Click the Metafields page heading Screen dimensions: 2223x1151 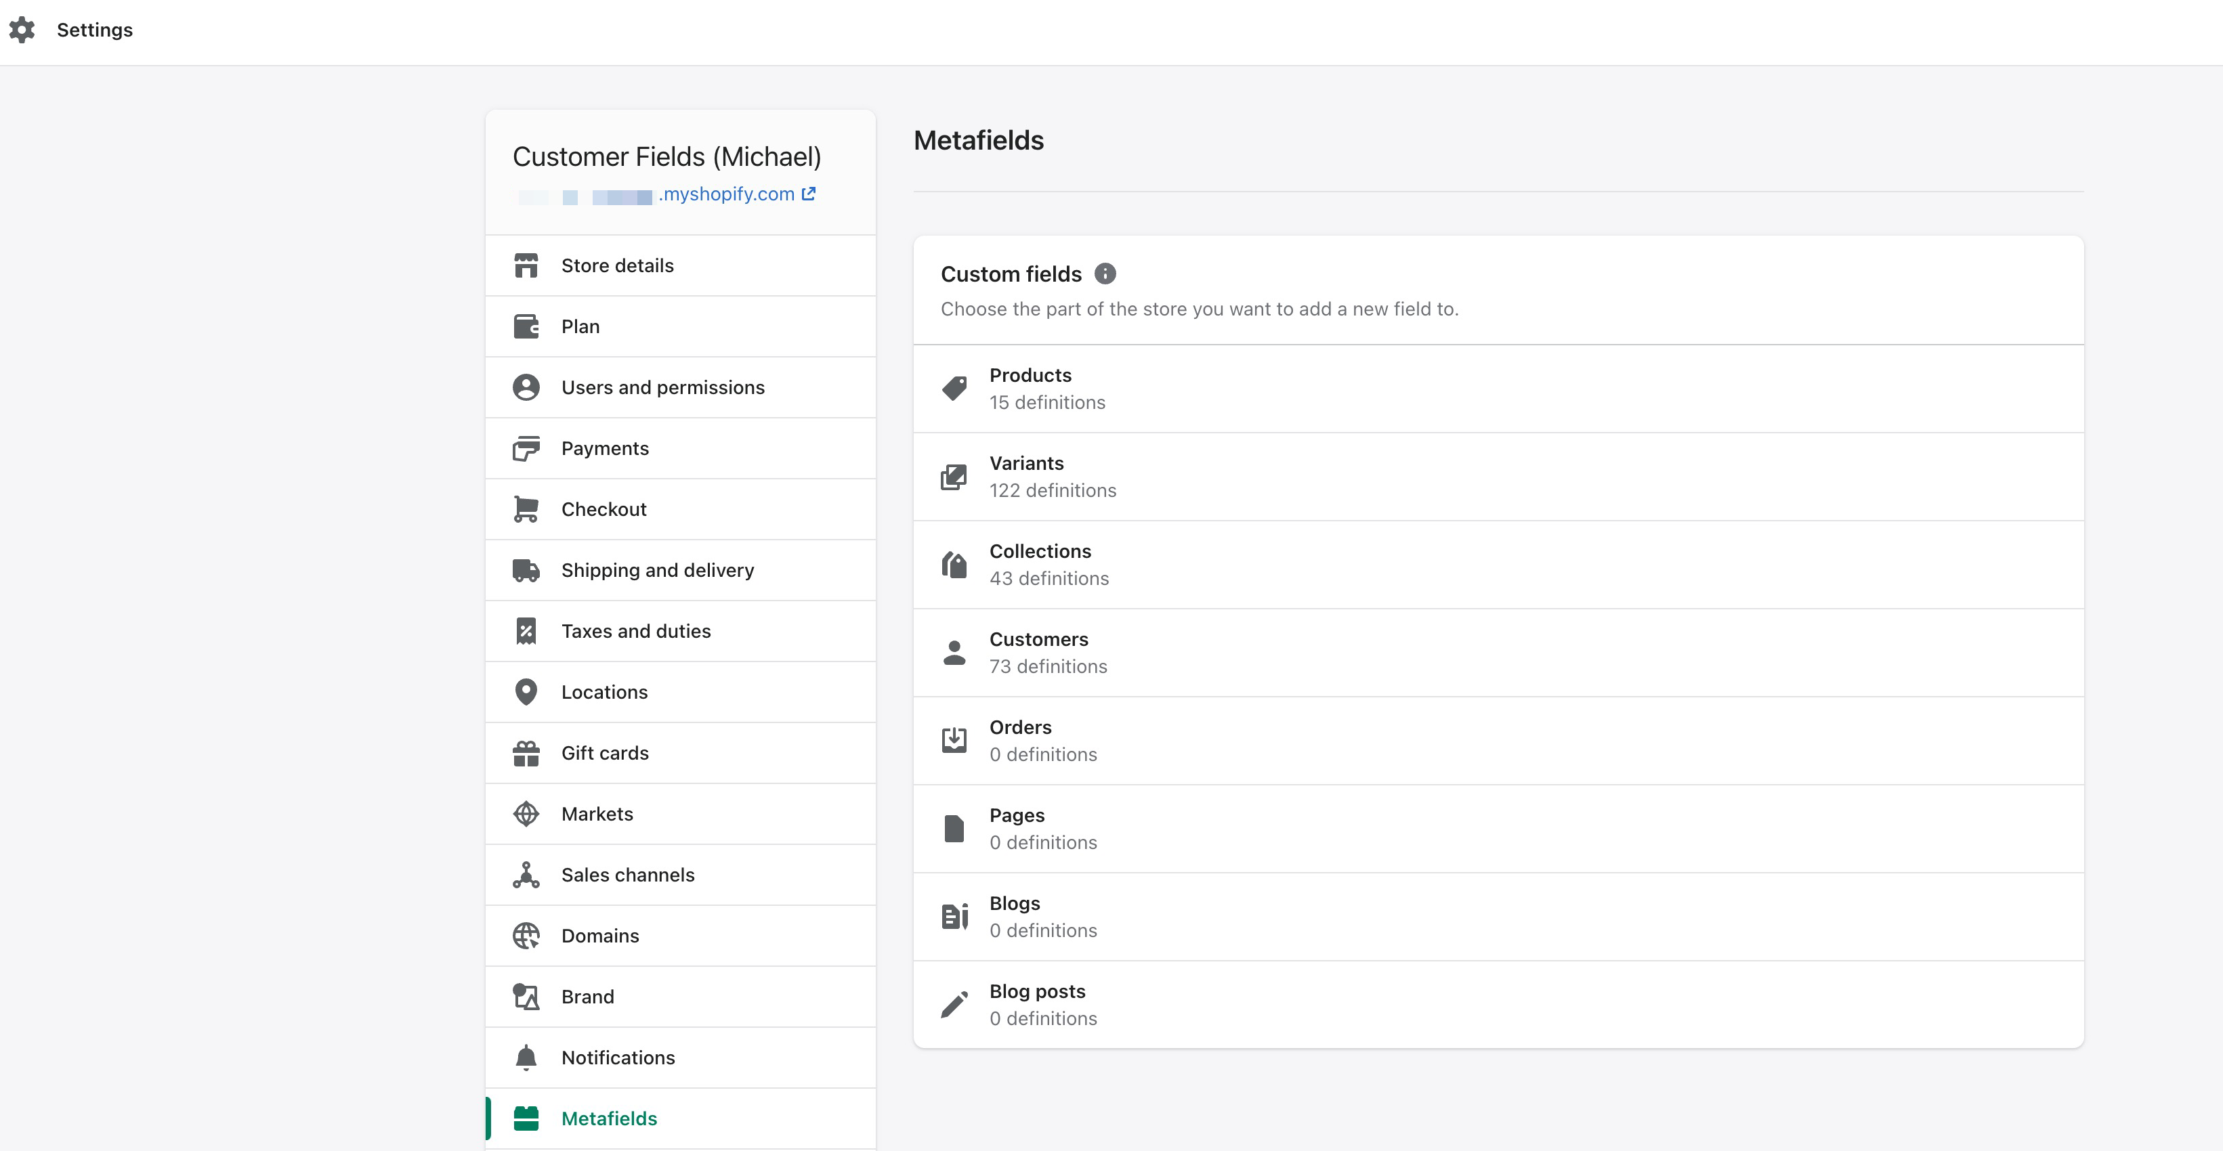click(979, 141)
